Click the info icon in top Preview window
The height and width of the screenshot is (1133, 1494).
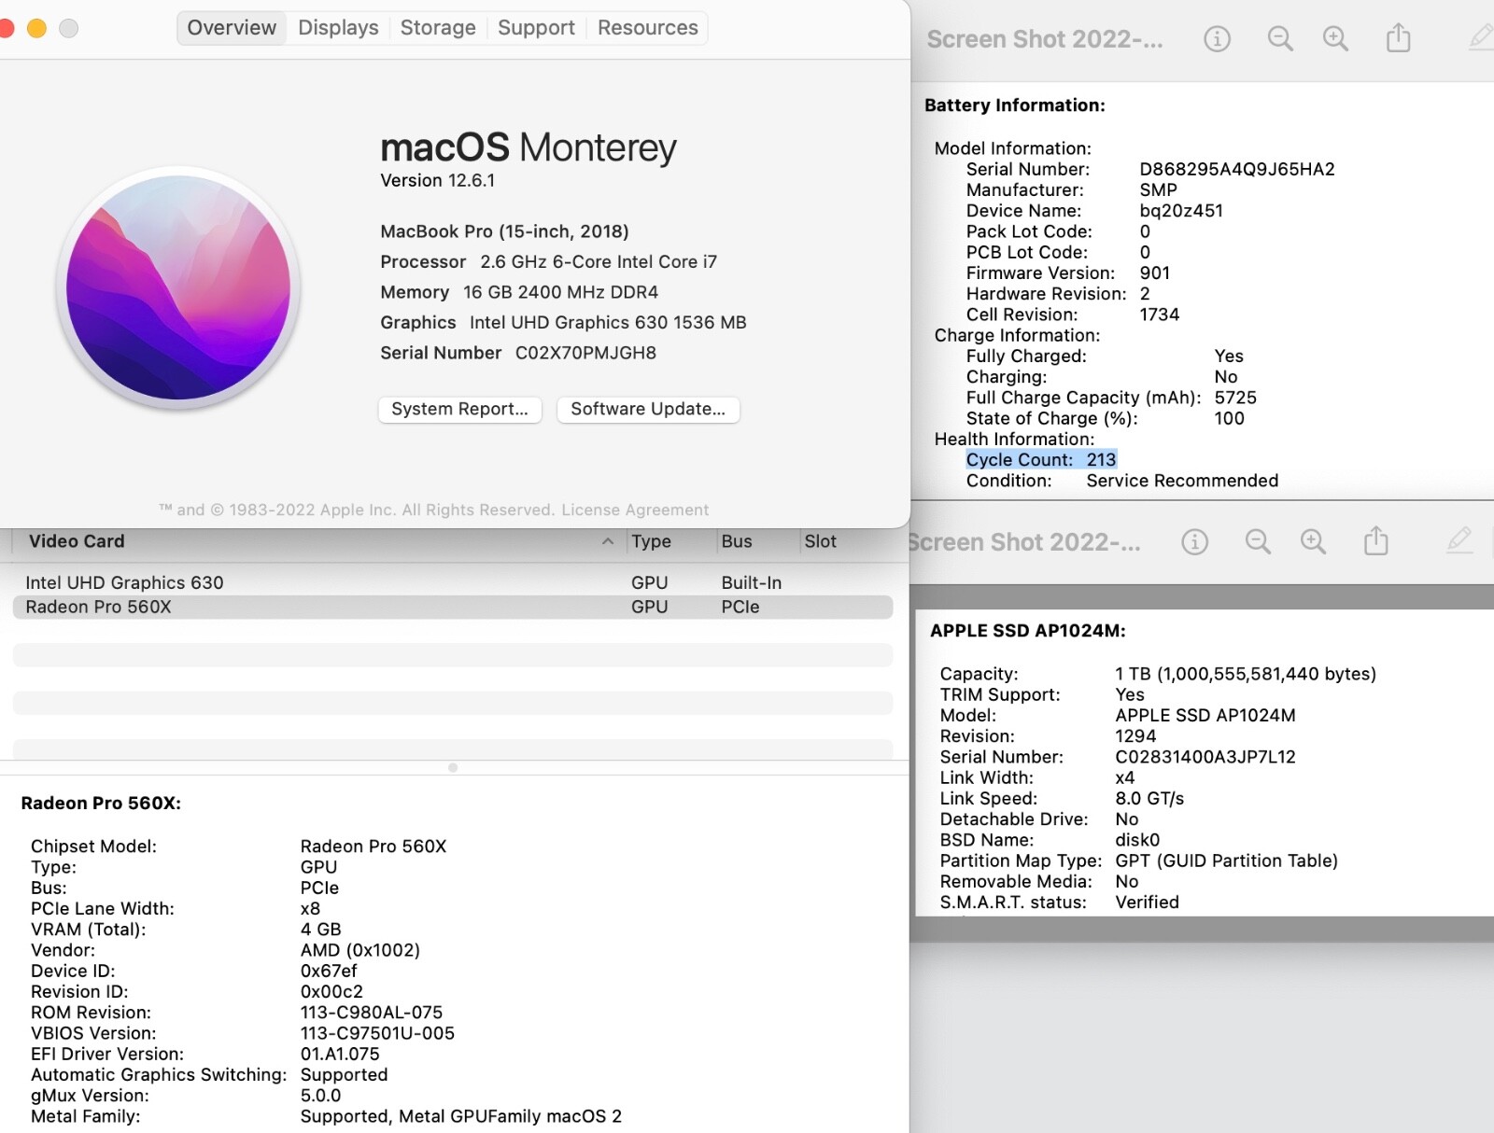[x=1217, y=38]
